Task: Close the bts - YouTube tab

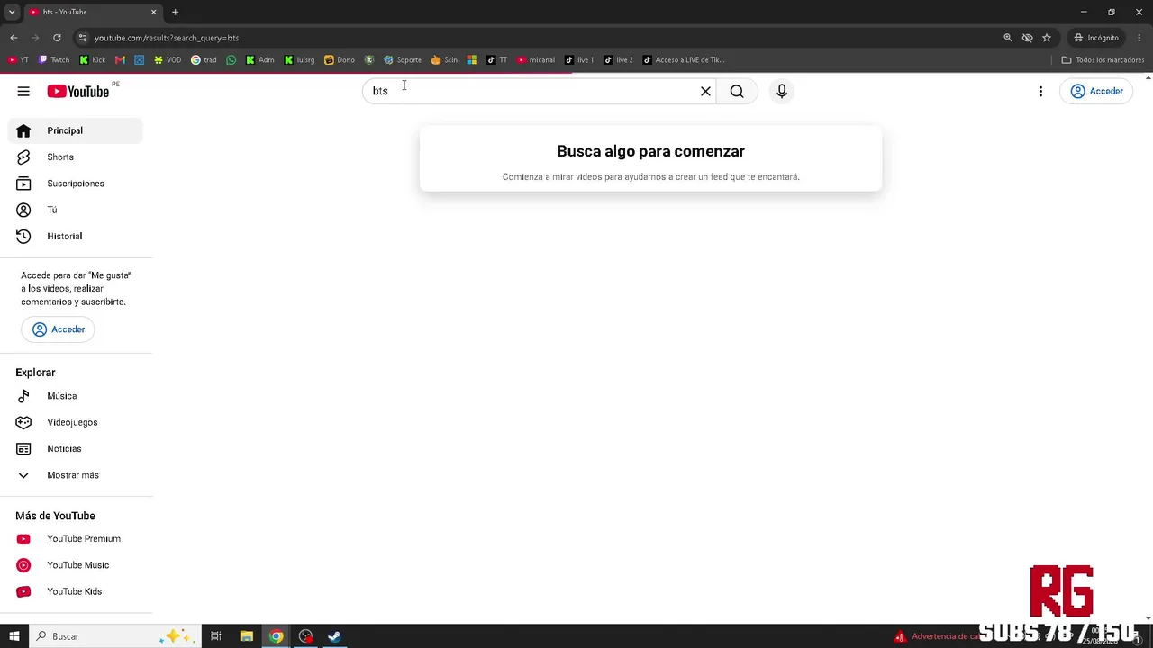Action: coord(153,12)
